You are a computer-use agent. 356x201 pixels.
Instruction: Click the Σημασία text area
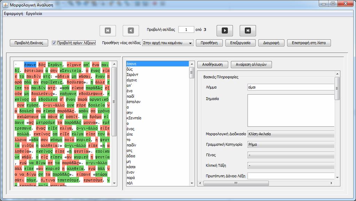coord(291,111)
